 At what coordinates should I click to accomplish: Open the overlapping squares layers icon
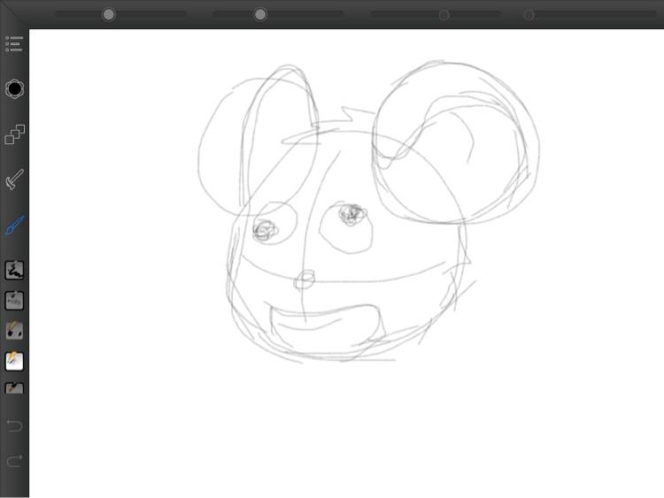point(15,134)
